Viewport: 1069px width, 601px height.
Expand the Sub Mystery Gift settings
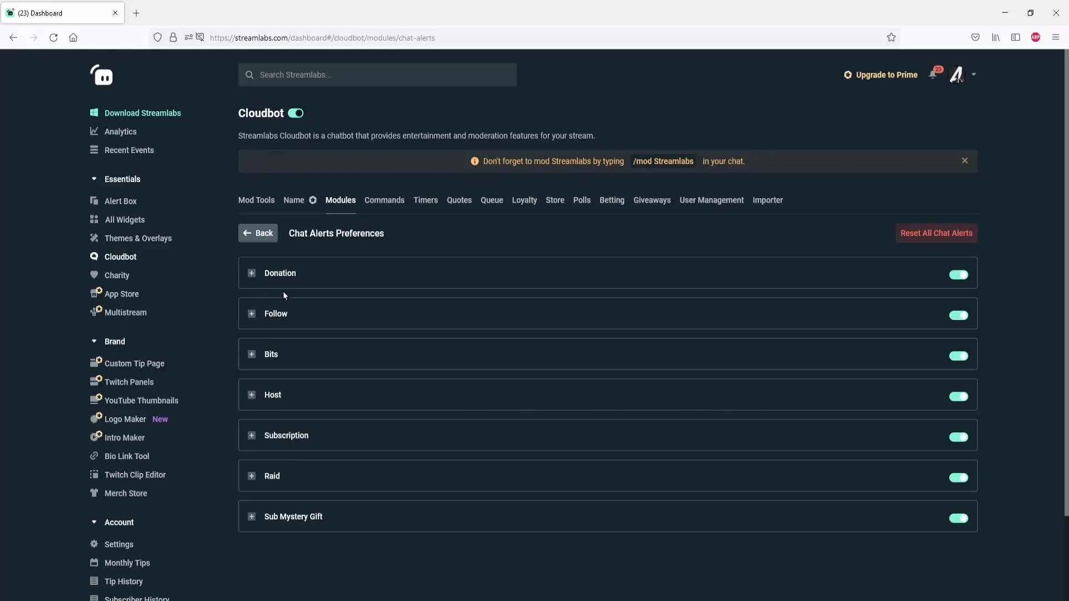pyautogui.click(x=252, y=516)
